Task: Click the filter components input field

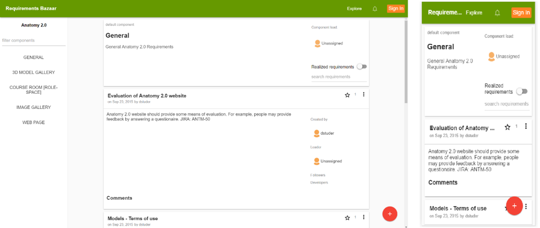Action: click(33, 40)
